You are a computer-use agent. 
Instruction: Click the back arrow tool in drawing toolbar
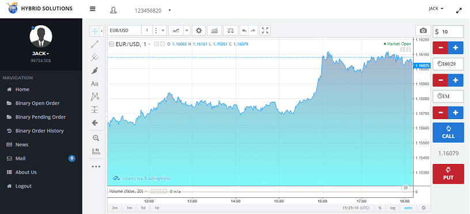94,123
